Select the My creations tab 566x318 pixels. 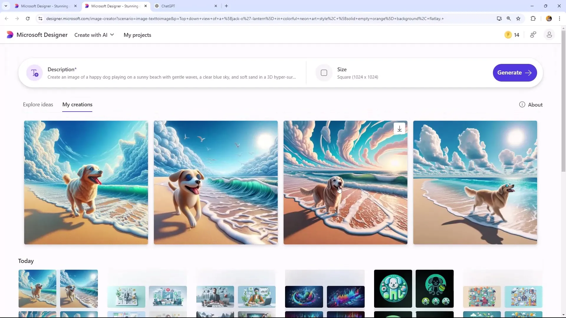(77, 104)
